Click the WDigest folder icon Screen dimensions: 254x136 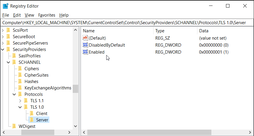pyautogui.click(x=14, y=126)
